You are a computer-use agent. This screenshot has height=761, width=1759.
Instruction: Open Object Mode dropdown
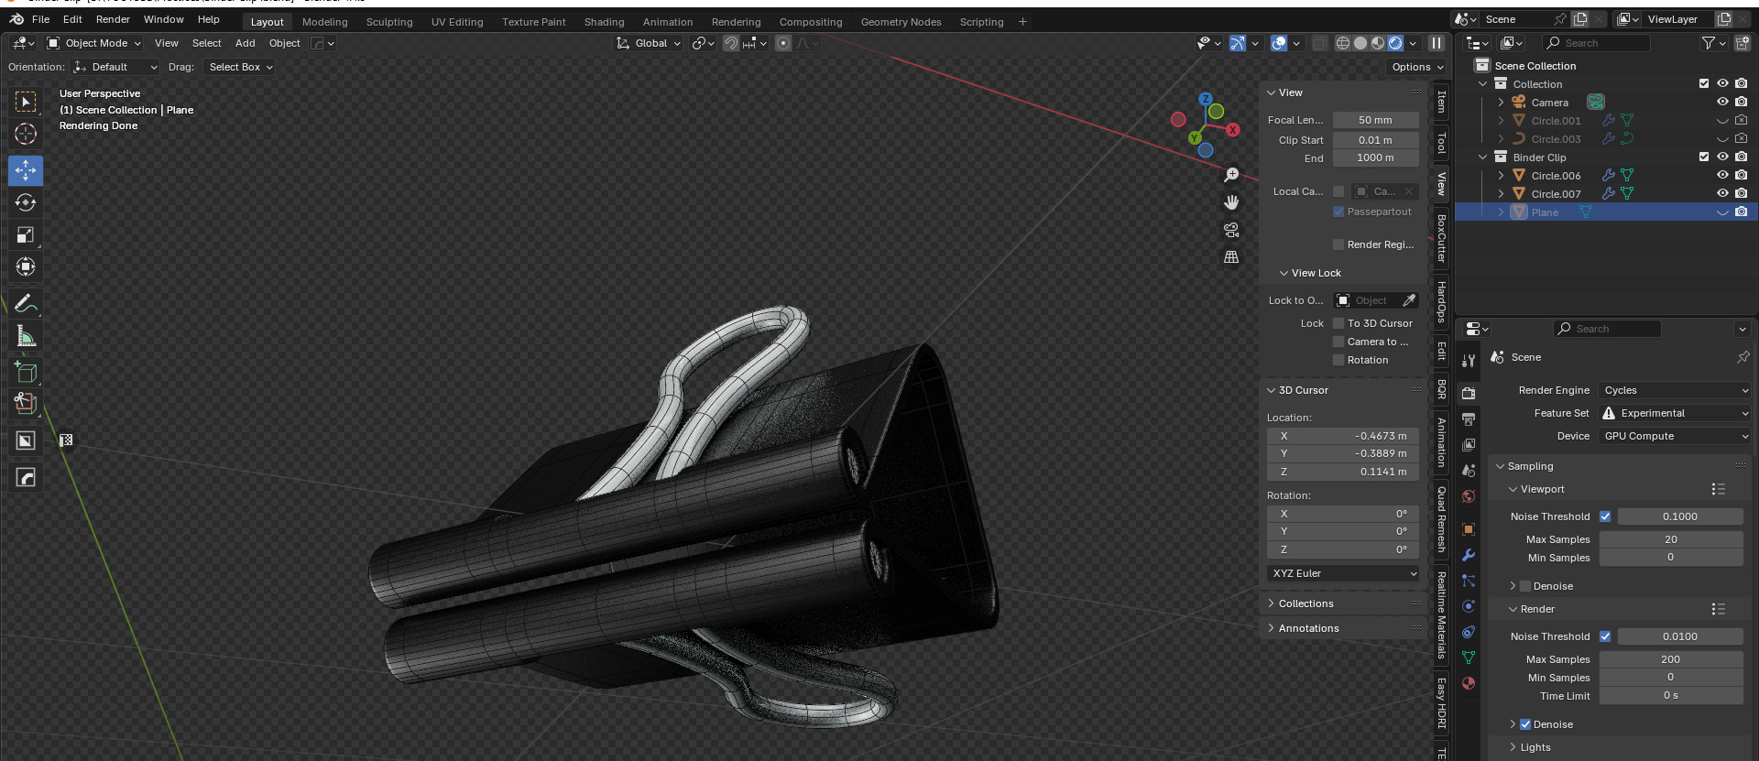click(93, 43)
